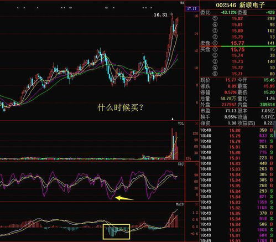Select the circled 5 buy level icon
Viewport: 276px width, 242px height.
point(215,74)
